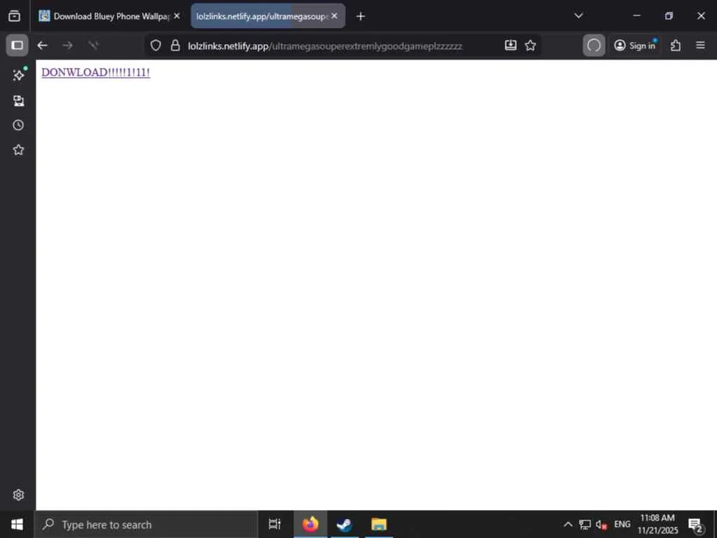This screenshot has height=538, width=717.
Task: Open the AI chatbot sparkle sidebar icon
Action: pos(19,75)
